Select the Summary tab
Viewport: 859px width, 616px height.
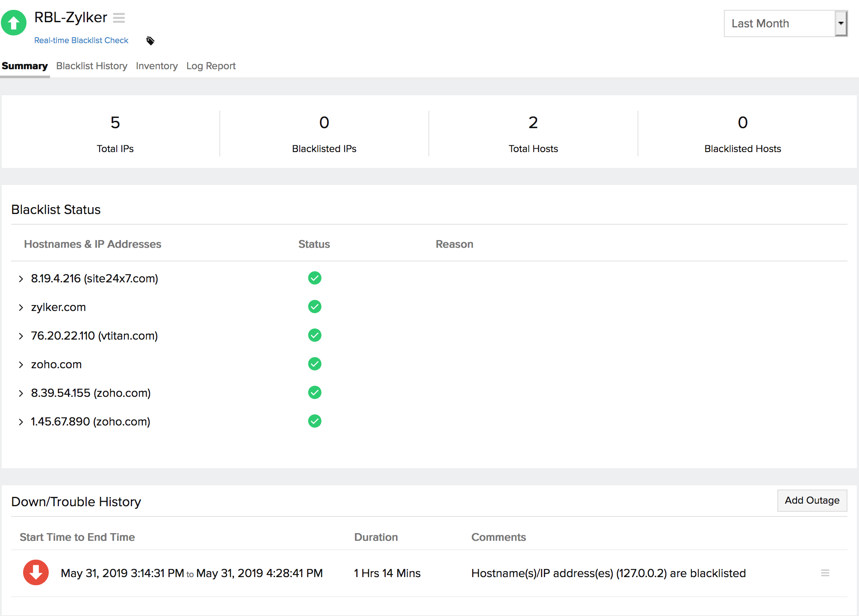coord(25,66)
